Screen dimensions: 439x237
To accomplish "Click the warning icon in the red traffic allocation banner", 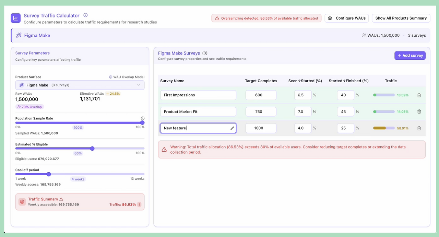I will point(164,150).
